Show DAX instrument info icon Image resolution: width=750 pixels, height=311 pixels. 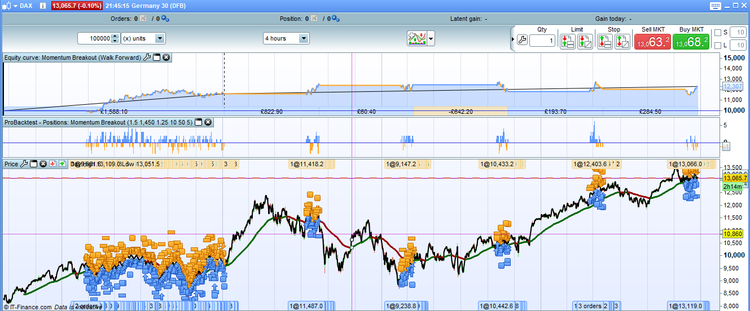click(43, 5)
